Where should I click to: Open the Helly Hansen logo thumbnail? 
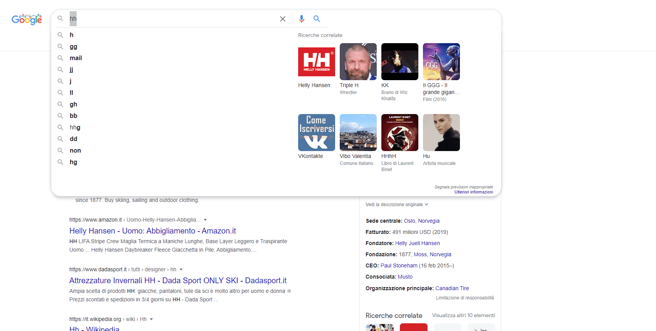point(317,62)
